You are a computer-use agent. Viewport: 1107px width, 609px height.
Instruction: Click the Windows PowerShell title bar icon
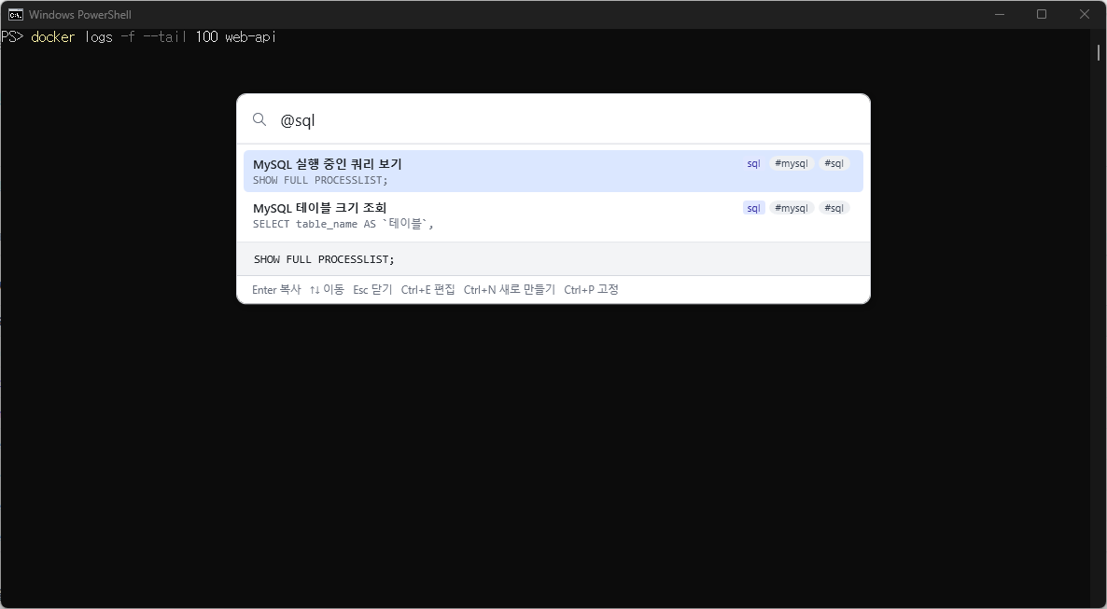[15, 14]
